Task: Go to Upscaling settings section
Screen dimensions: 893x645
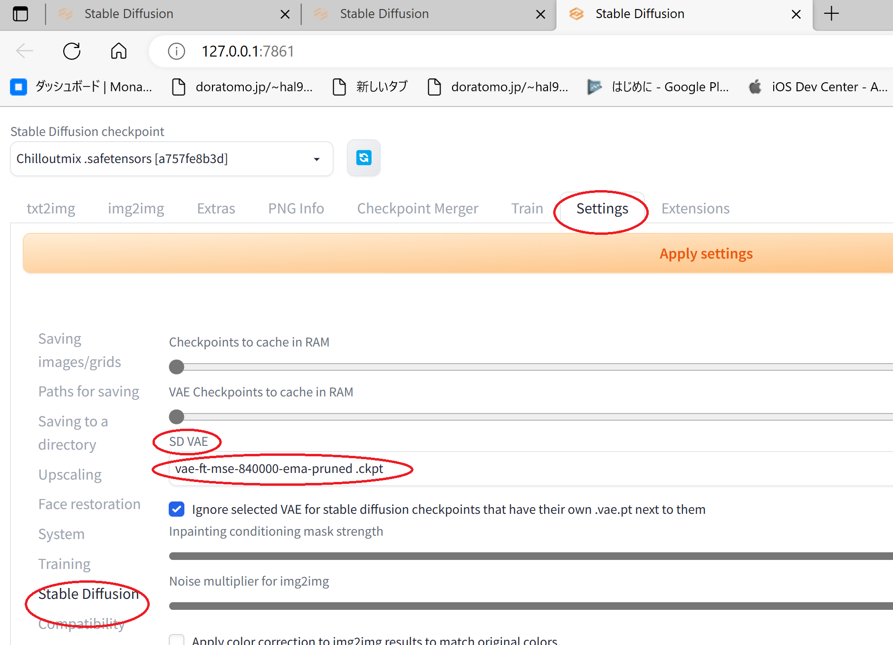Action: pos(70,474)
